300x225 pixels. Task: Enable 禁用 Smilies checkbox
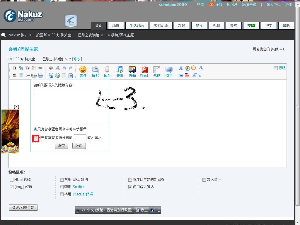pyautogui.click(x=62, y=187)
